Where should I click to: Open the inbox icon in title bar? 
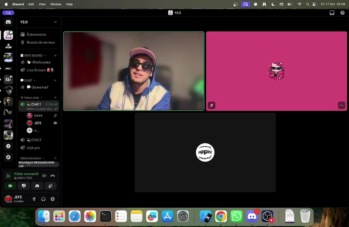[x=332, y=13]
